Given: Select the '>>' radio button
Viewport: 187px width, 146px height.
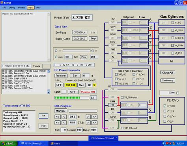Looking at the screenshot, I should coord(93,51).
